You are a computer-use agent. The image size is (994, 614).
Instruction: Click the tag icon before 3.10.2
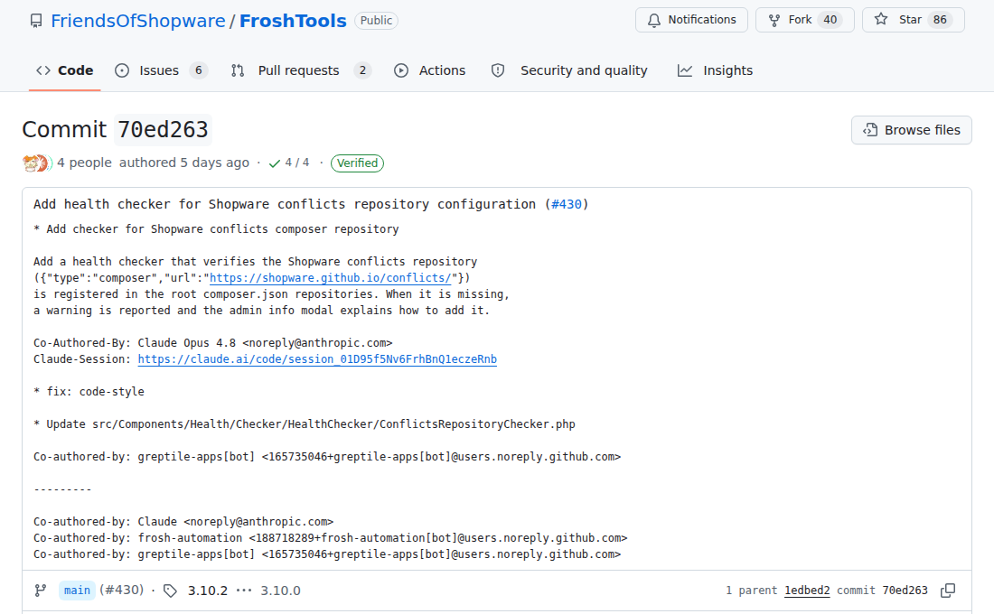pos(170,591)
